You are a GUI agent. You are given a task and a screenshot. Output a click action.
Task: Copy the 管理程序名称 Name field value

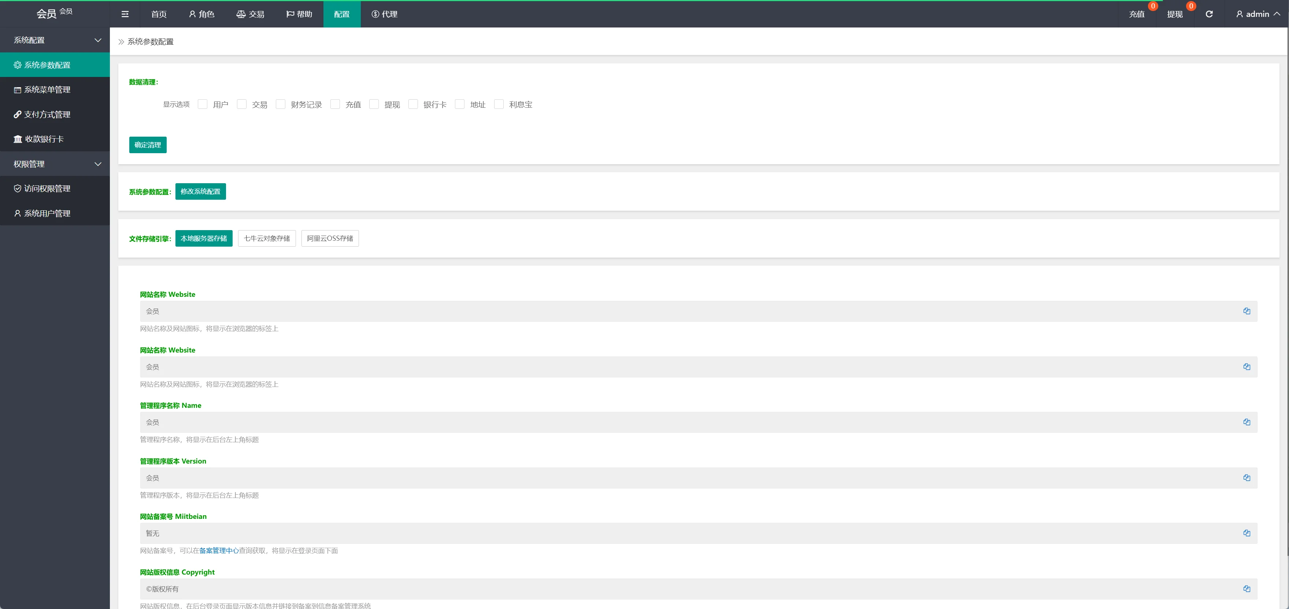click(1247, 422)
